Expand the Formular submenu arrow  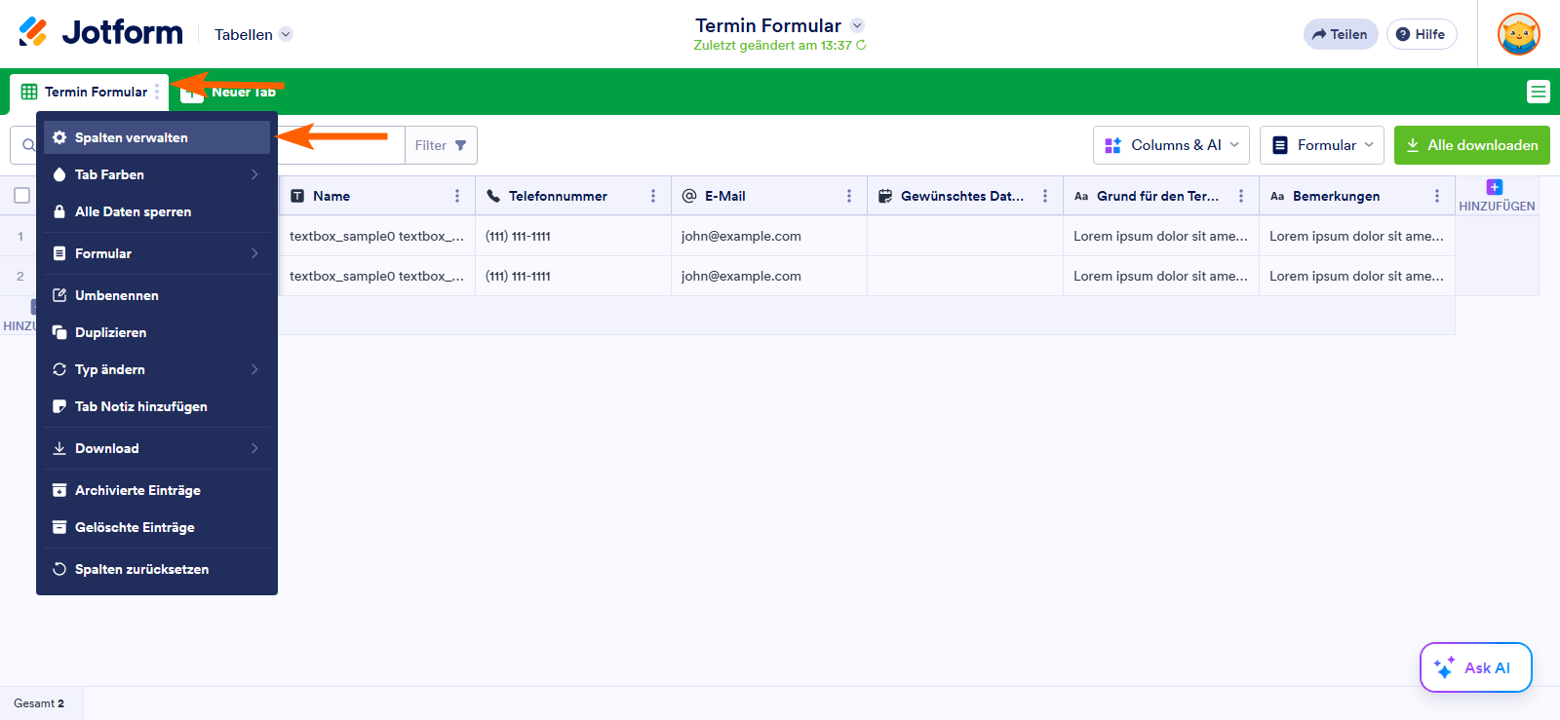(x=254, y=253)
